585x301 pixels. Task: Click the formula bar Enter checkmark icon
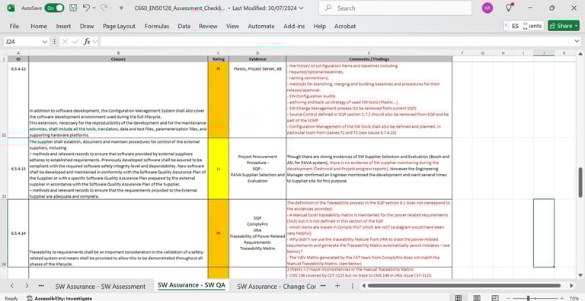click(75, 42)
